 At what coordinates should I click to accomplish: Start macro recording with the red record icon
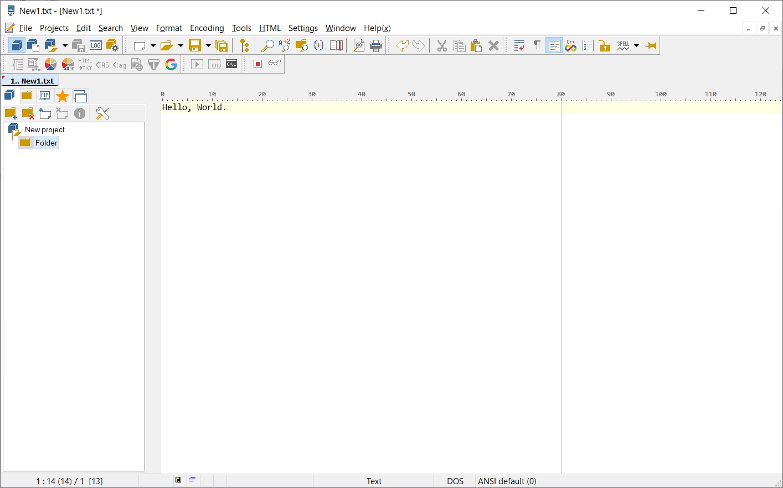click(257, 64)
